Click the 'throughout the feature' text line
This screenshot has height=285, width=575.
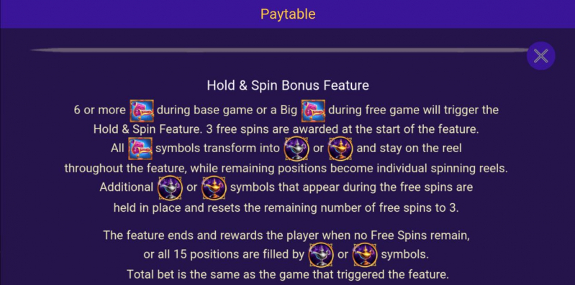286,168
